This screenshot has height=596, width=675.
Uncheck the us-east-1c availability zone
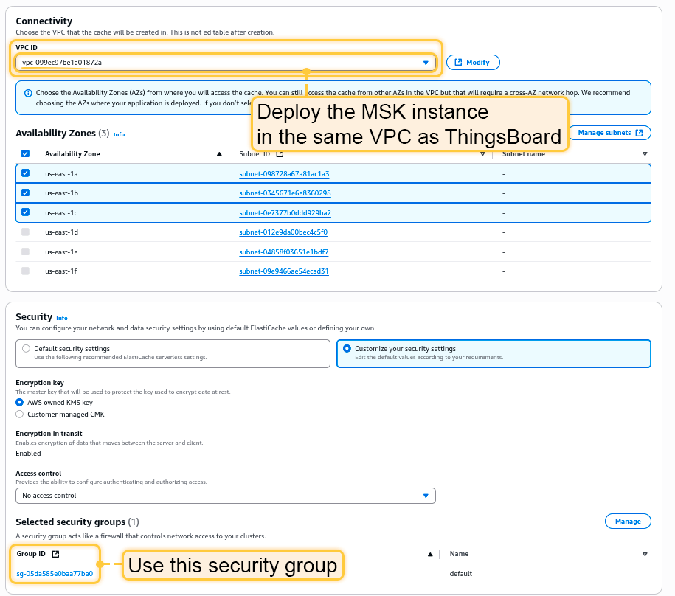pyautogui.click(x=26, y=212)
